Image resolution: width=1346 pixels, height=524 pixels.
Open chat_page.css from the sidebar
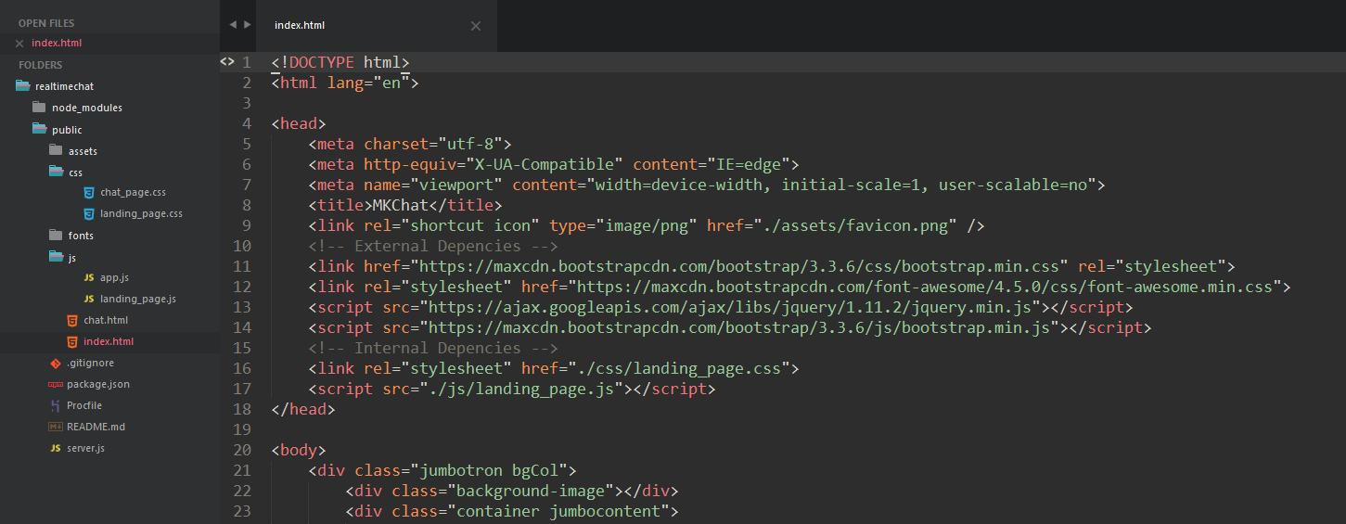tap(133, 192)
